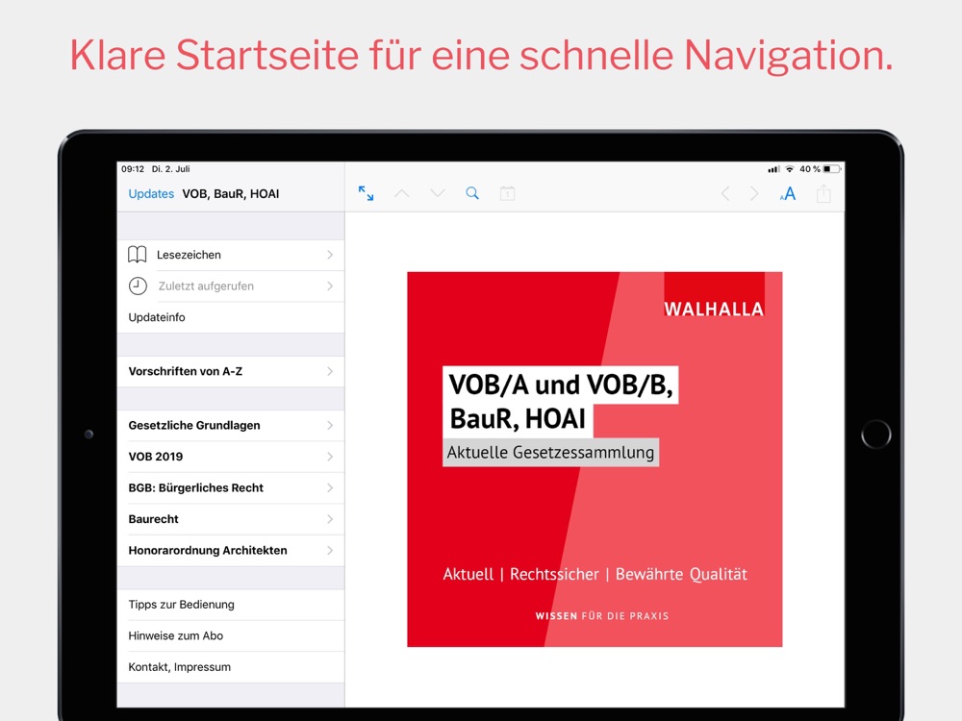
Task: Expand chevron on Lesezeichen row
Action: 330,255
